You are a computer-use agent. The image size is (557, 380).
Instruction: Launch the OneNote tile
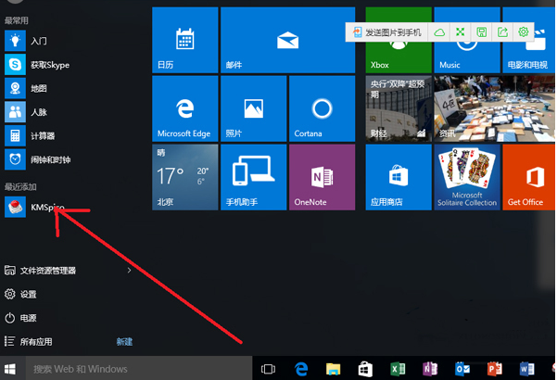(x=323, y=177)
